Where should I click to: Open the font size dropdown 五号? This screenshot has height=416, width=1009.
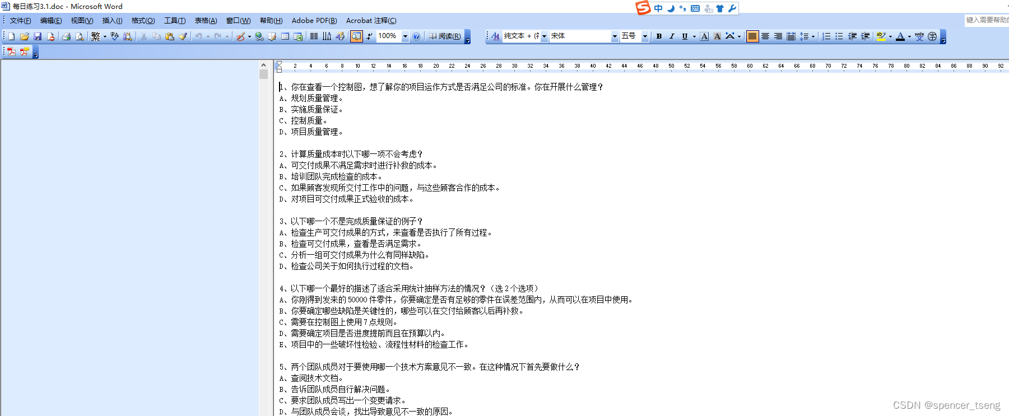click(x=645, y=36)
